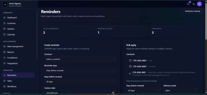Go to Dashboard in the sidebar
The image size is (207, 95).
coord(18,17)
